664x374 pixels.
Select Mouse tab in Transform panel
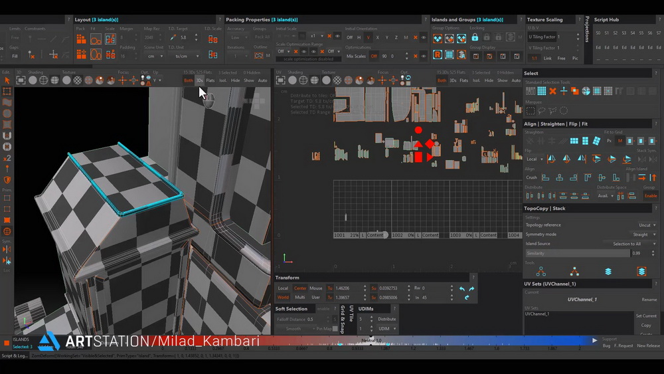pyautogui.click(x=316, y=288)
